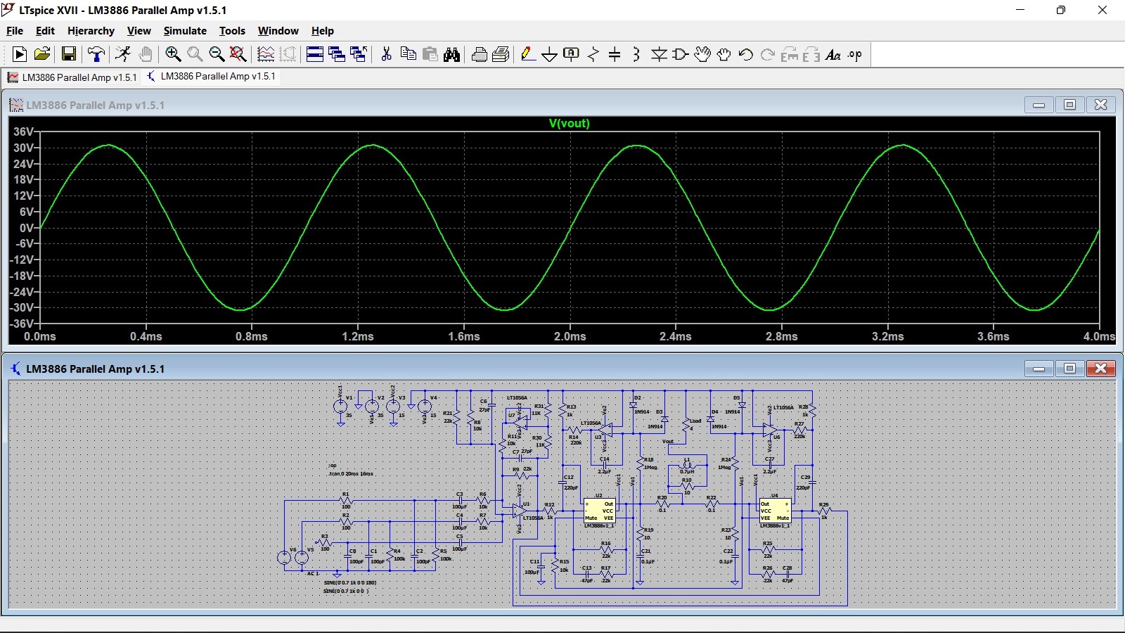
Task: Select the Pan magnifier icon
Action: tap(195, 54)
